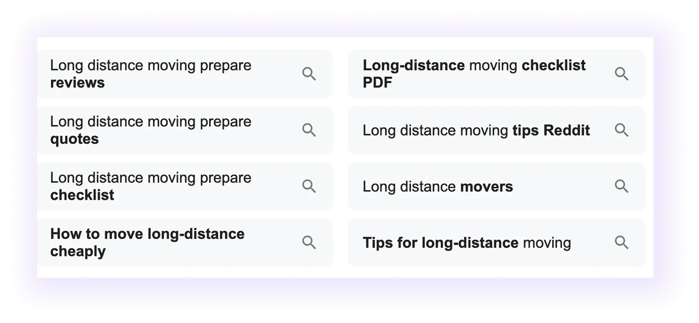Image resolution: width=699 pixels, height=323 pixels.
Task: Click the magnifier icon for "How to move long-distance cheaply"
Action: click(310, 242)
